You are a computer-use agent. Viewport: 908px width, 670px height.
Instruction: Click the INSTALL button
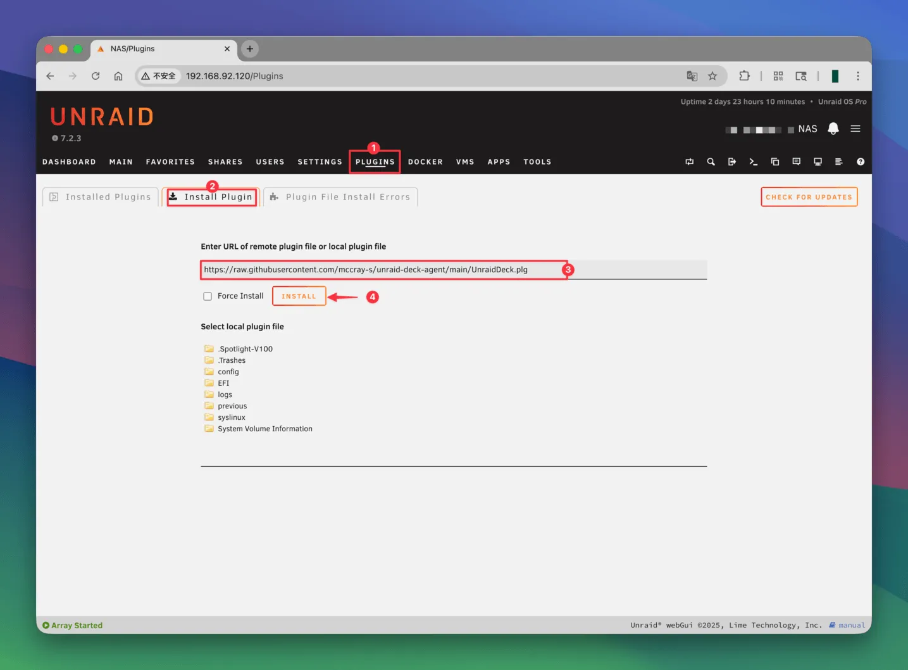(x=299, y=296)
